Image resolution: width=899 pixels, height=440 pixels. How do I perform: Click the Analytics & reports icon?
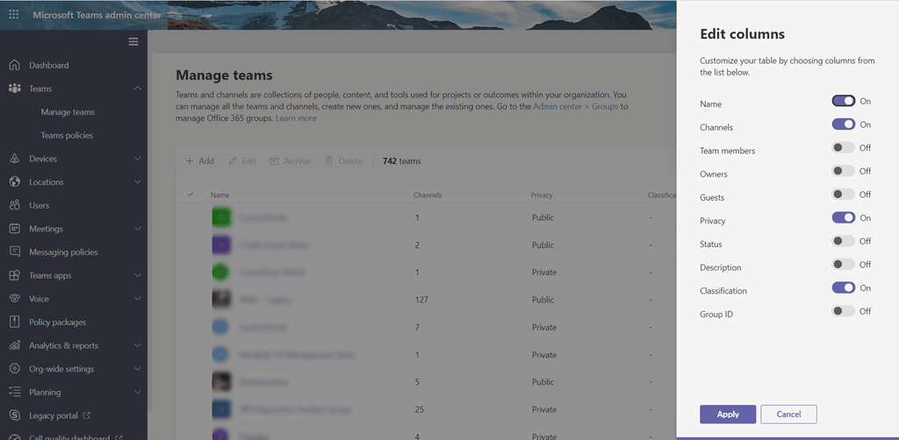pos(14,345)
